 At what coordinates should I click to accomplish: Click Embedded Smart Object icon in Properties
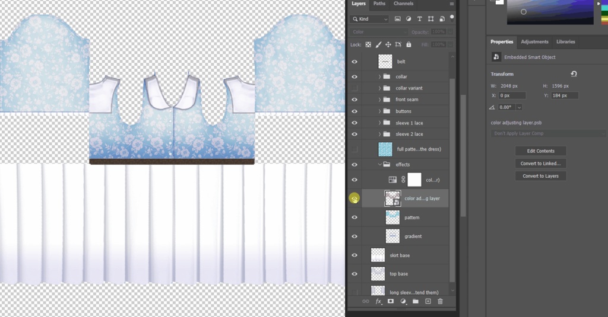pyautogui.click(x=496, y=57)
